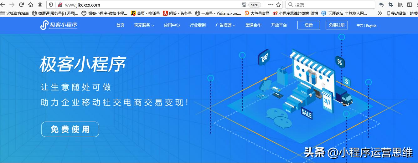Switch site language to 中文

tap(360, 26)
